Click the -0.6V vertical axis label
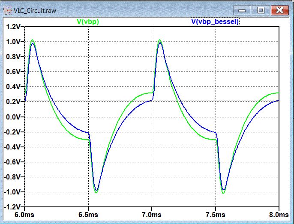Image resolution: width=294 pixels, height=224 pixels. tap(12, 162)
